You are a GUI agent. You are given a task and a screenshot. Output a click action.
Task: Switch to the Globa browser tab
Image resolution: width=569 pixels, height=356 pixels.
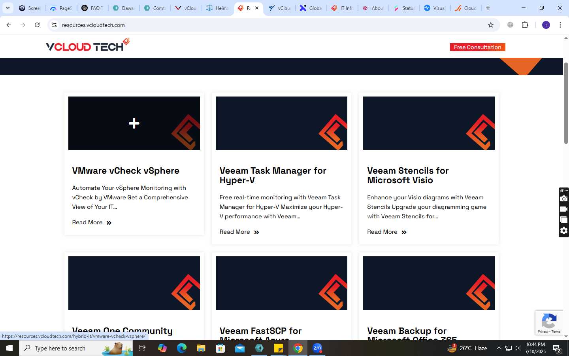(311, 8)
